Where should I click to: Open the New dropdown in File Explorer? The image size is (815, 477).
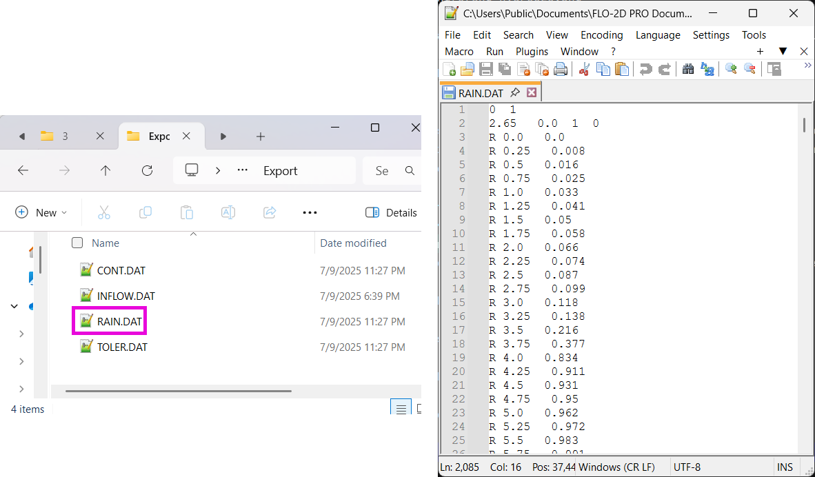[x=41, y=212]
